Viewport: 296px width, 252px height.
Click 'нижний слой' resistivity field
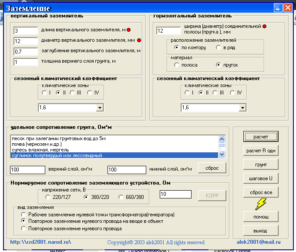(127, 170)
